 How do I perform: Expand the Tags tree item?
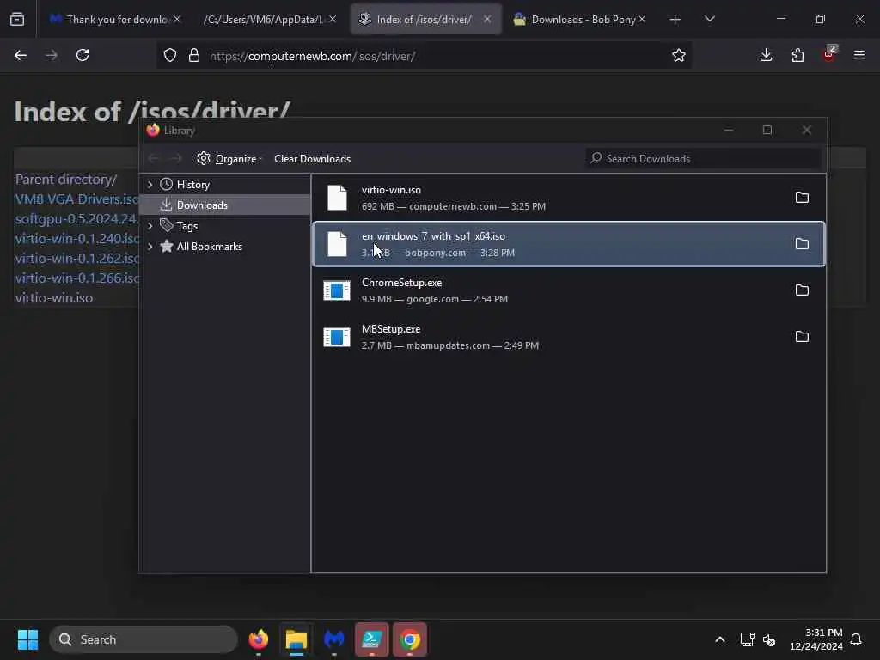150,226
